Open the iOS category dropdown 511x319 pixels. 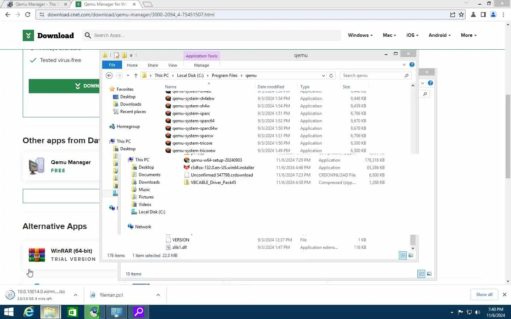pos(412,35)
